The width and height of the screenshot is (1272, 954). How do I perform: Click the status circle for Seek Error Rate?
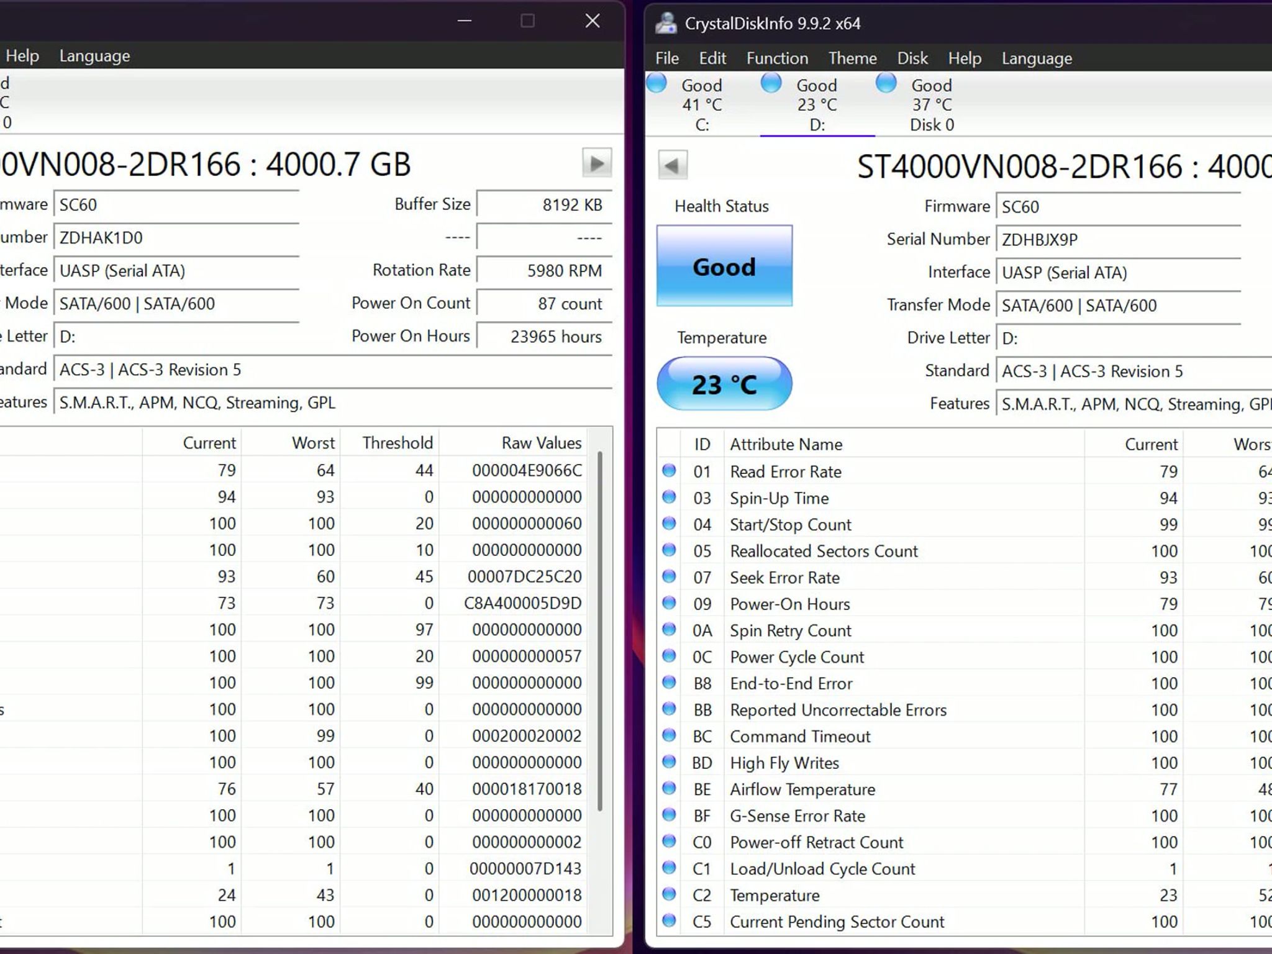pos(669,576)
